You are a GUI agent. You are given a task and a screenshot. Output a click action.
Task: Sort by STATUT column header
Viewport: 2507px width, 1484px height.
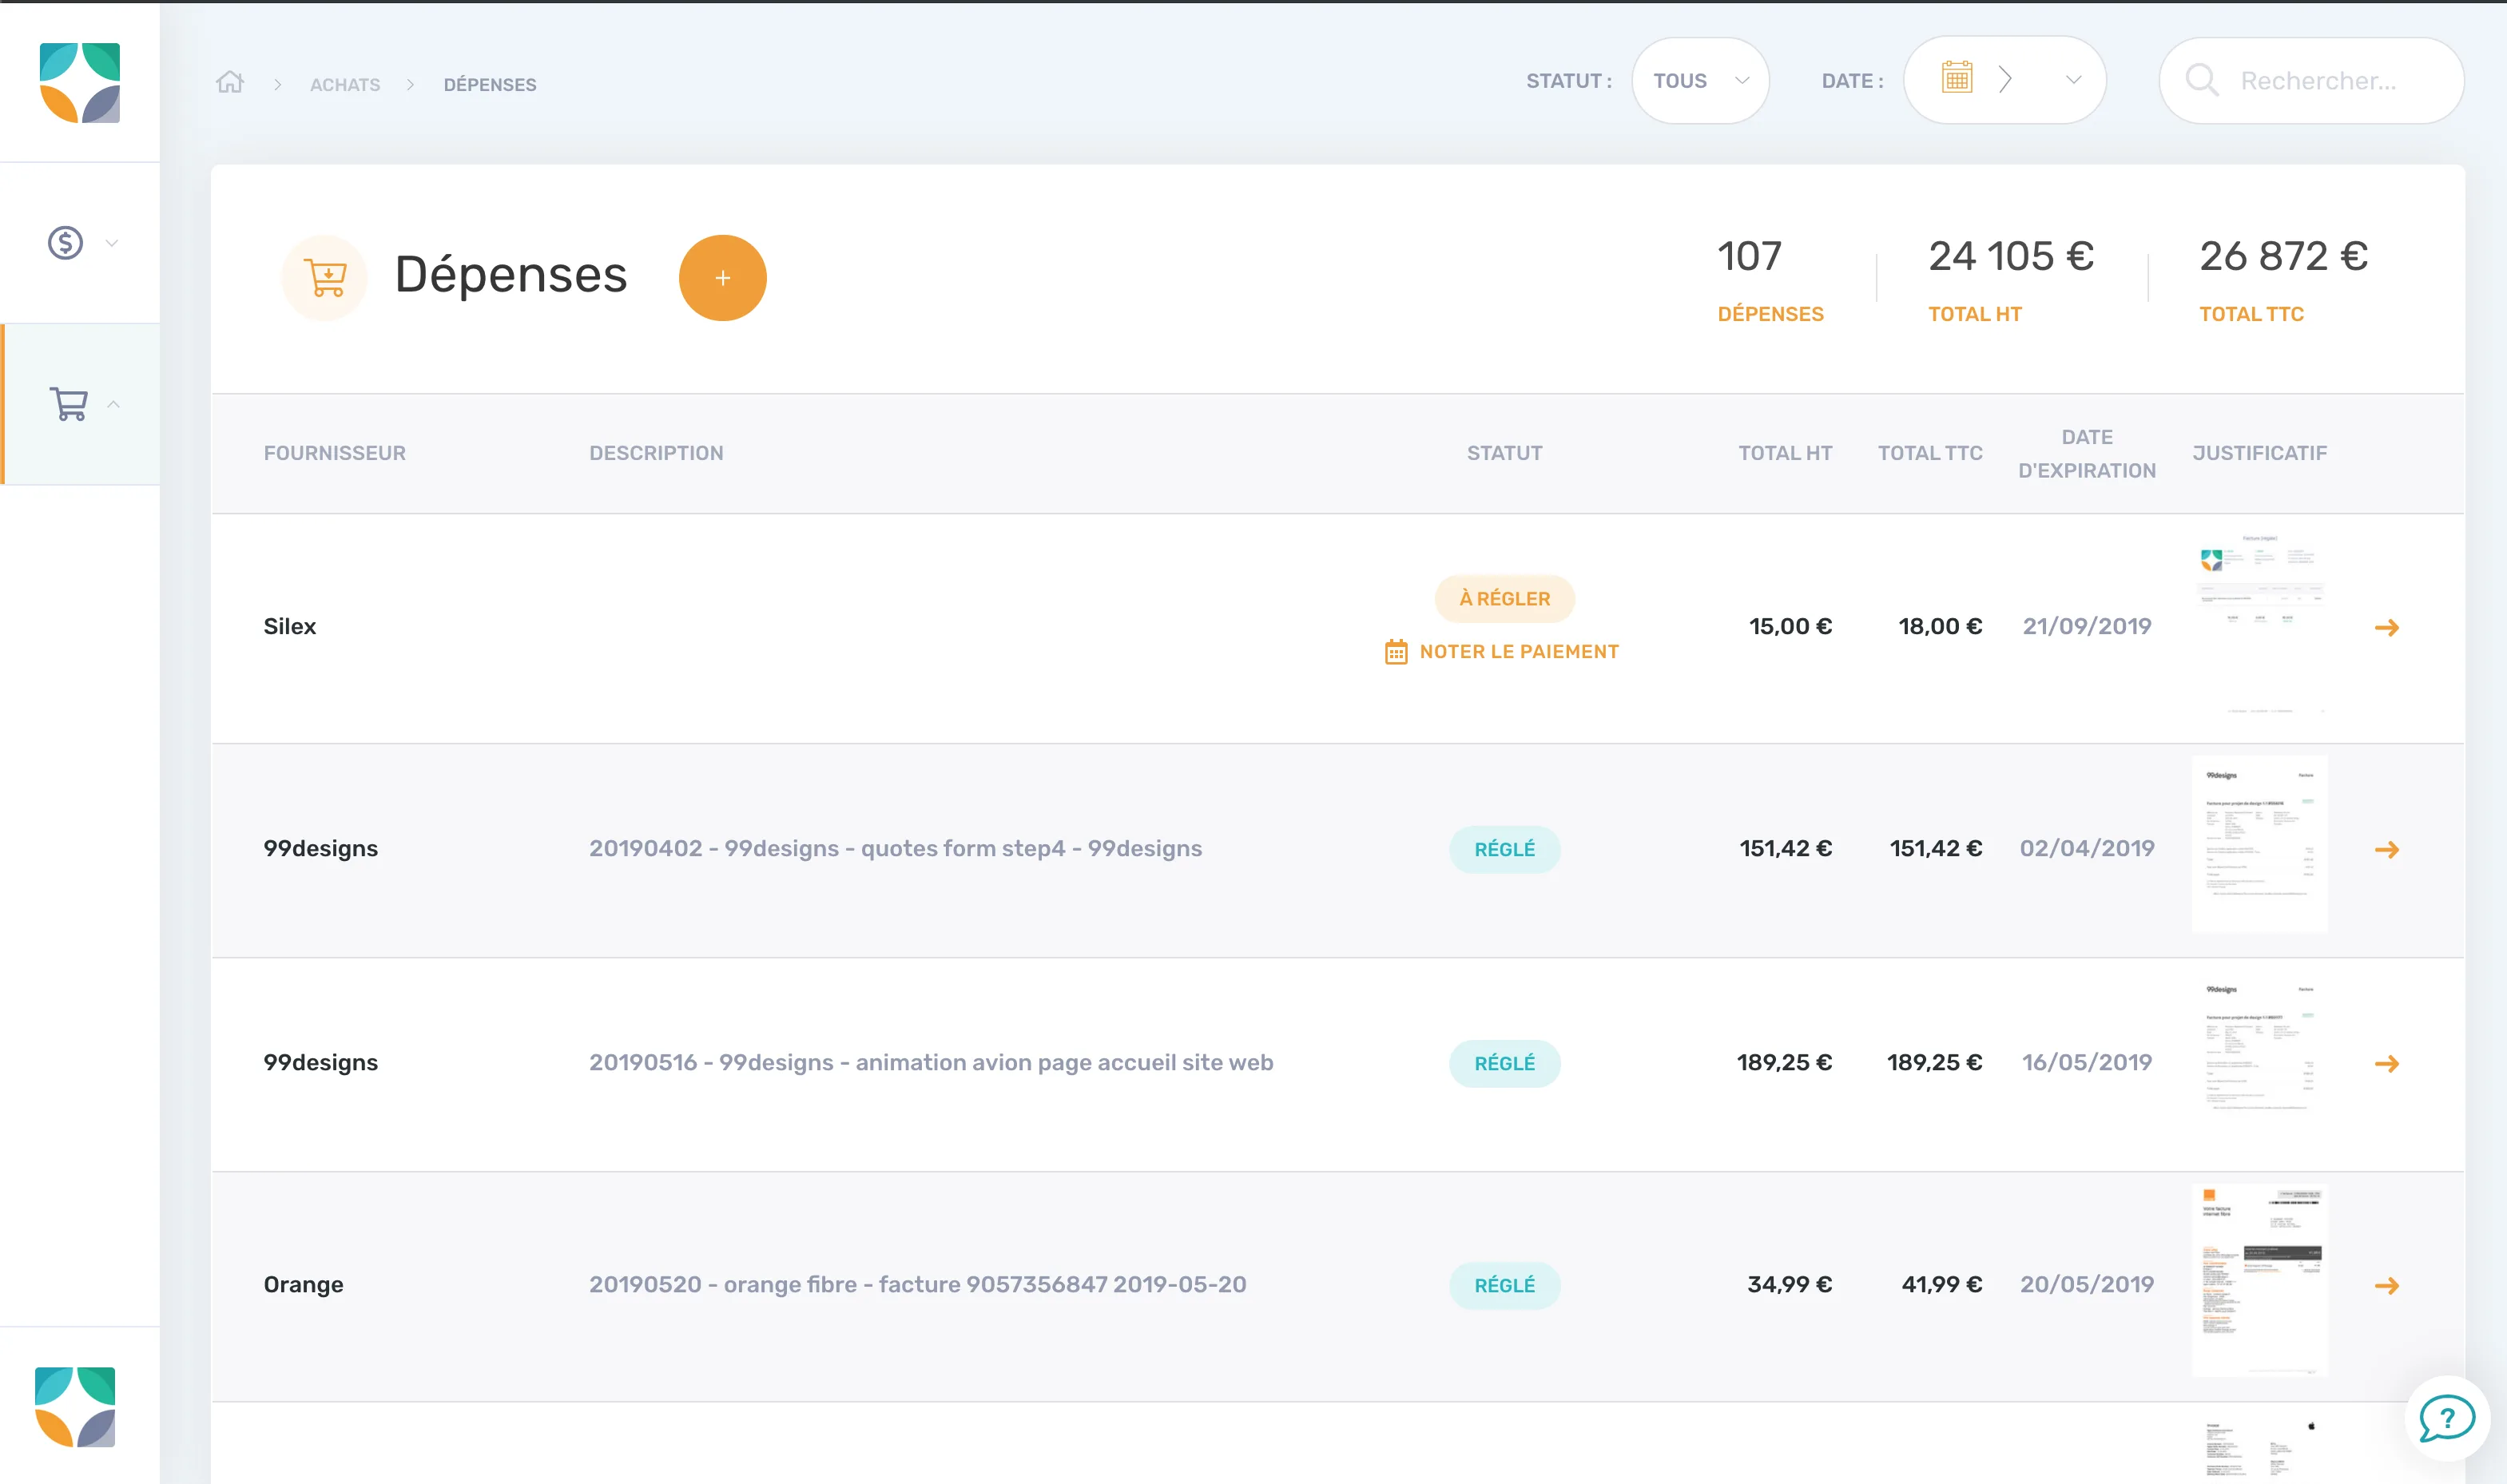[1504, 453]
